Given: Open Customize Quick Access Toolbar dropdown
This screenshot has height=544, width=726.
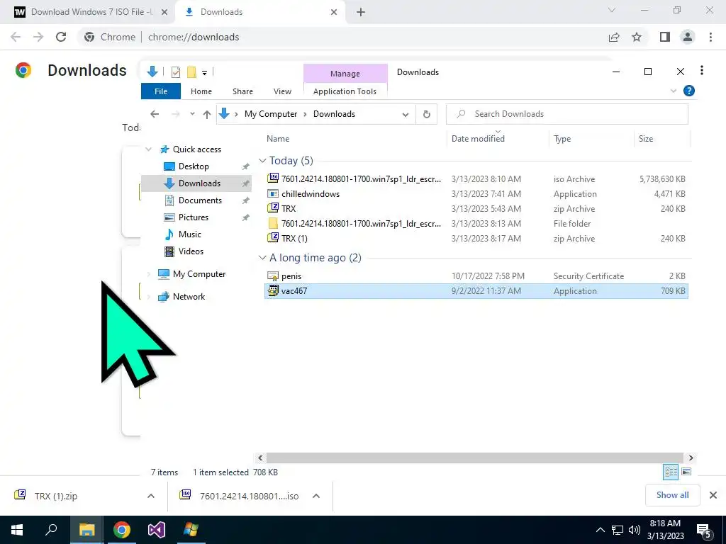Looking at the screenshot, I should pos(204,72).
